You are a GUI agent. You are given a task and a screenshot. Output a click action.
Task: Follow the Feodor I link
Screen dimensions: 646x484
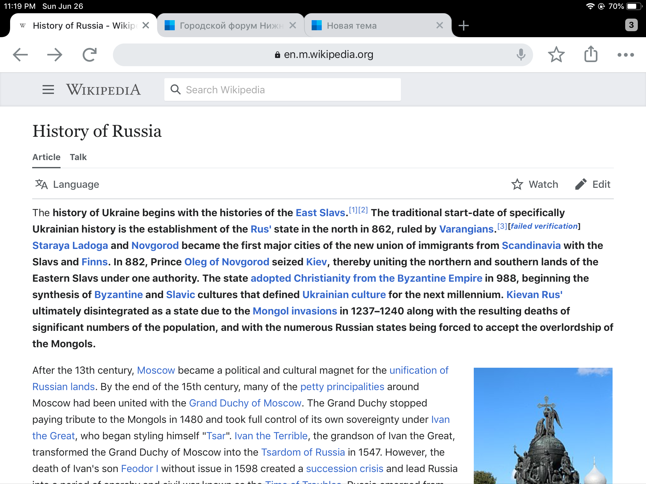point(140,469)
